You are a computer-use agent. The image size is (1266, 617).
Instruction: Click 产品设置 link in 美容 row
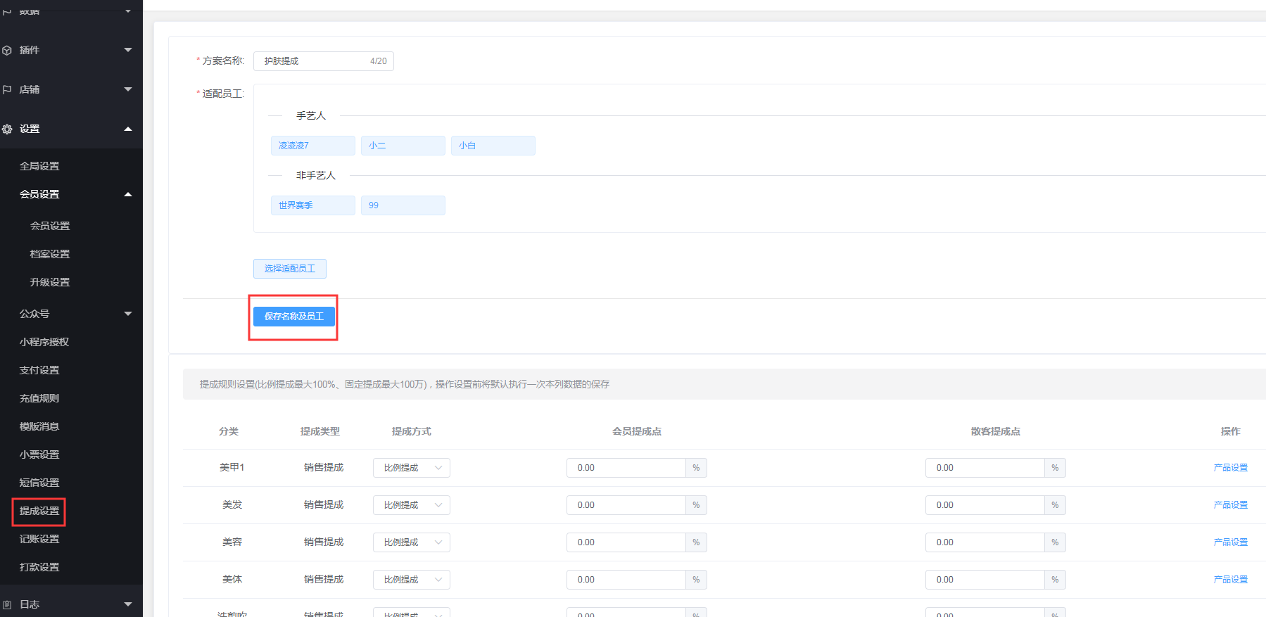pos(1231,542)
